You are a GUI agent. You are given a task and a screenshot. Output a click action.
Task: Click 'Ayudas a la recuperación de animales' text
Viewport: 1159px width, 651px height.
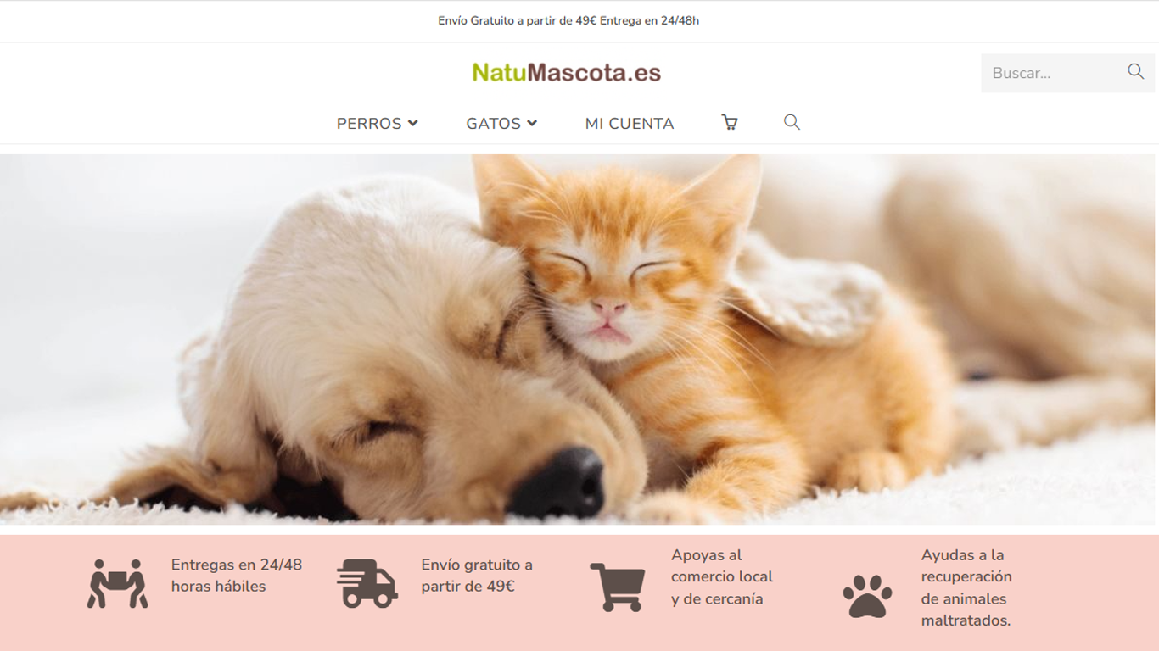click(x=966, y=576)
